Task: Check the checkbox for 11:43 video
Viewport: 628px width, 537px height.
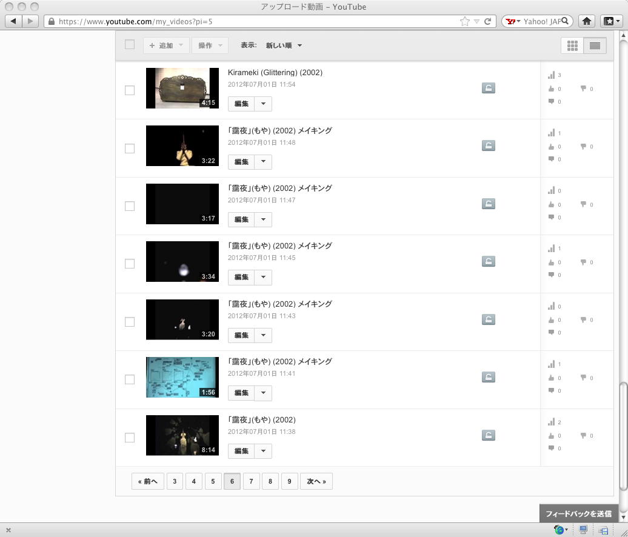Action: [130, 322]
